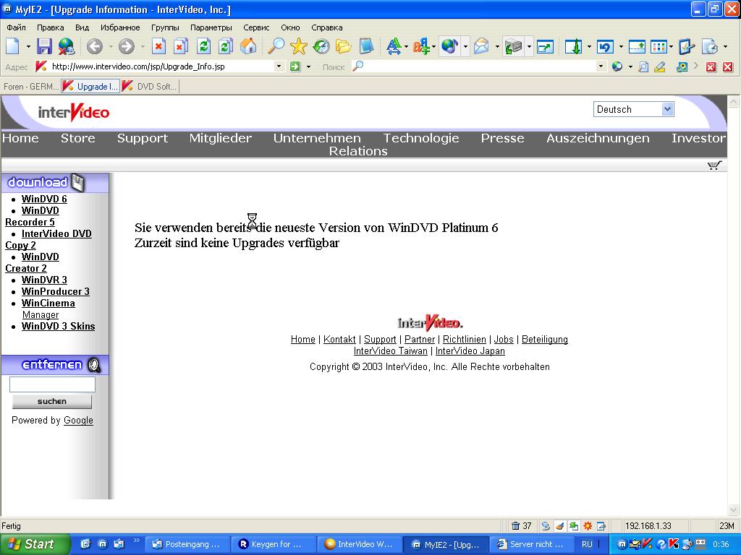741x555 pixels.
Task: Open the new page dropdown arrow
Action: click(28, 47)
